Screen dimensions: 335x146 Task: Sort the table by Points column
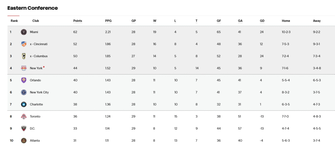point(78,21)
